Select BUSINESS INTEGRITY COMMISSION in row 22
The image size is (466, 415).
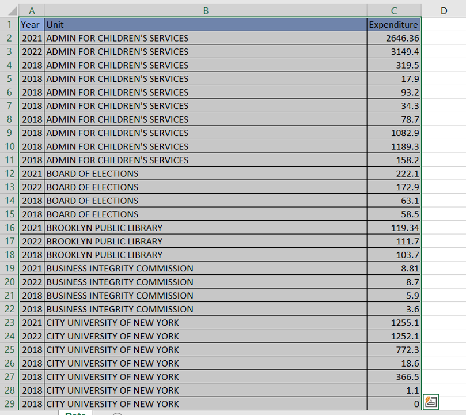[206, 309]
